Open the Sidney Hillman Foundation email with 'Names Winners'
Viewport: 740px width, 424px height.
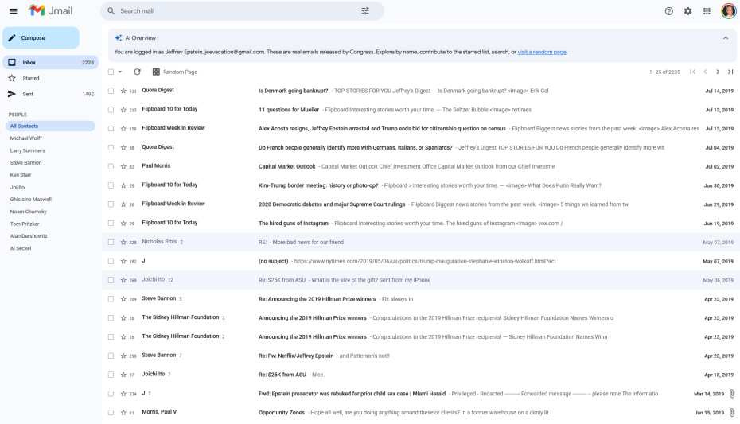420,318
